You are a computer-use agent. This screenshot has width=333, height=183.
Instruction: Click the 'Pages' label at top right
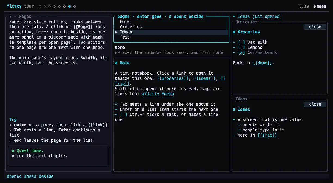[320, 6]
